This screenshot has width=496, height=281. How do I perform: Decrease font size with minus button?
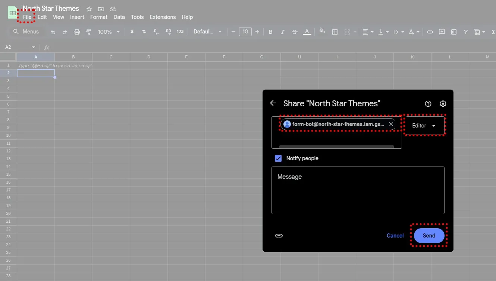[233, 32]
